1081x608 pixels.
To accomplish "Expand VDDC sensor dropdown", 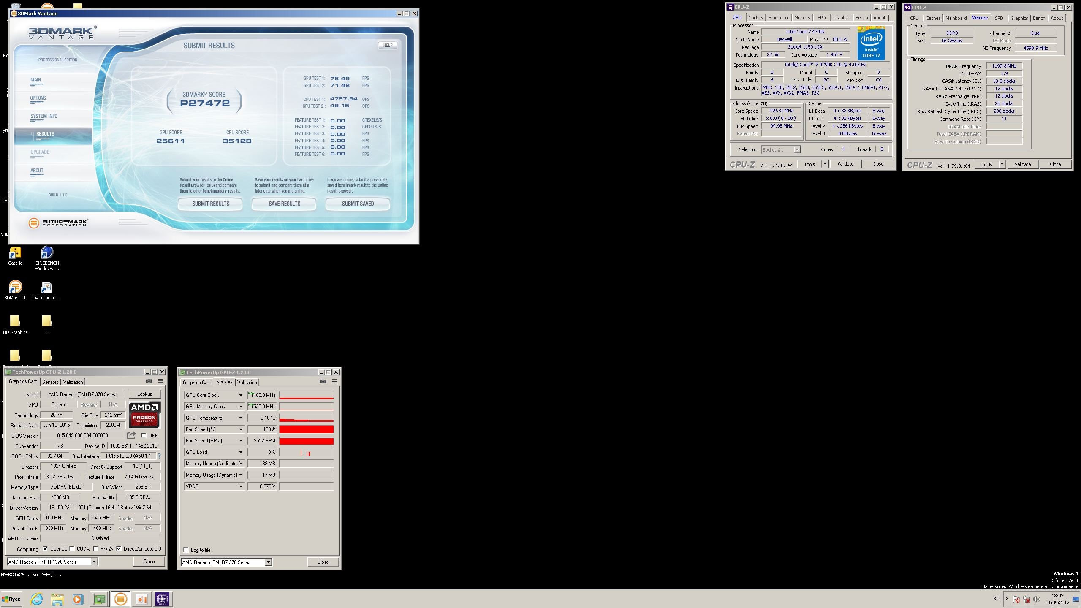I will point(241,486).
